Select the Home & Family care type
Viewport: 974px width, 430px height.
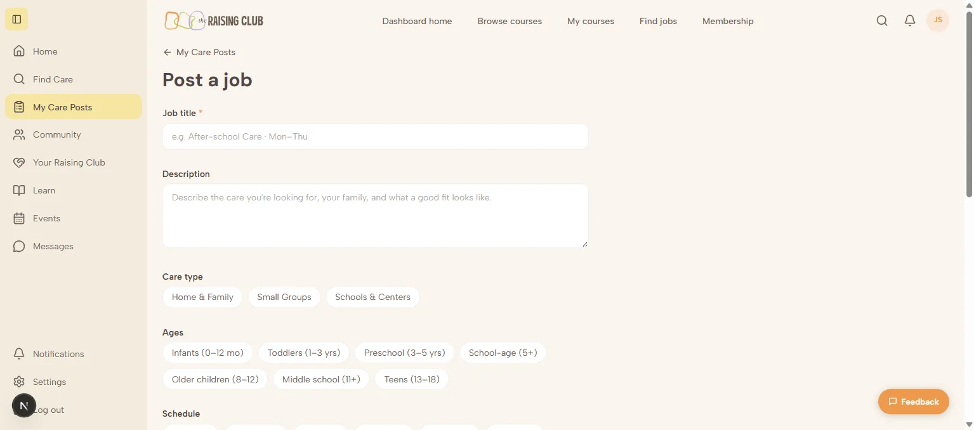click(x=202, y=297)
